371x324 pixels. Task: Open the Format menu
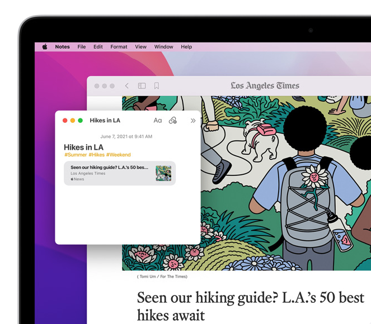pos(119,47)
